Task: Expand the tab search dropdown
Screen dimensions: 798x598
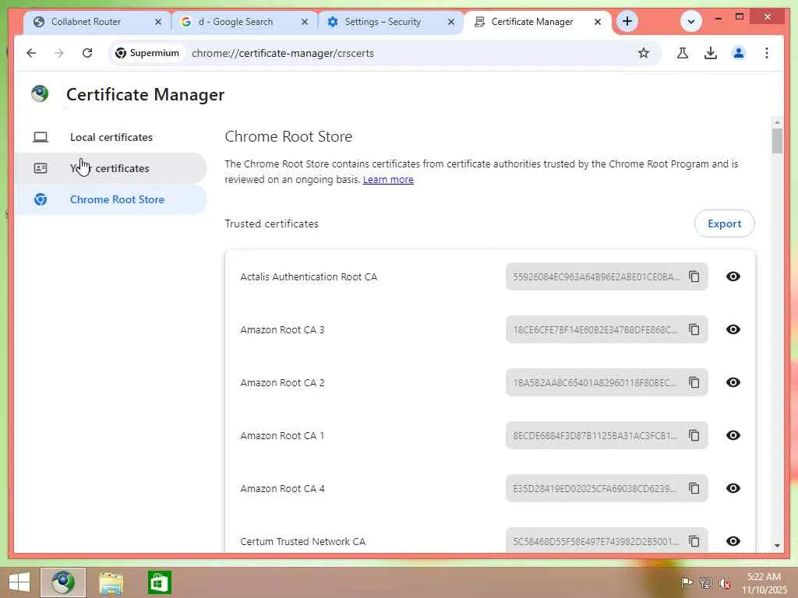Action: pos(690,21)
